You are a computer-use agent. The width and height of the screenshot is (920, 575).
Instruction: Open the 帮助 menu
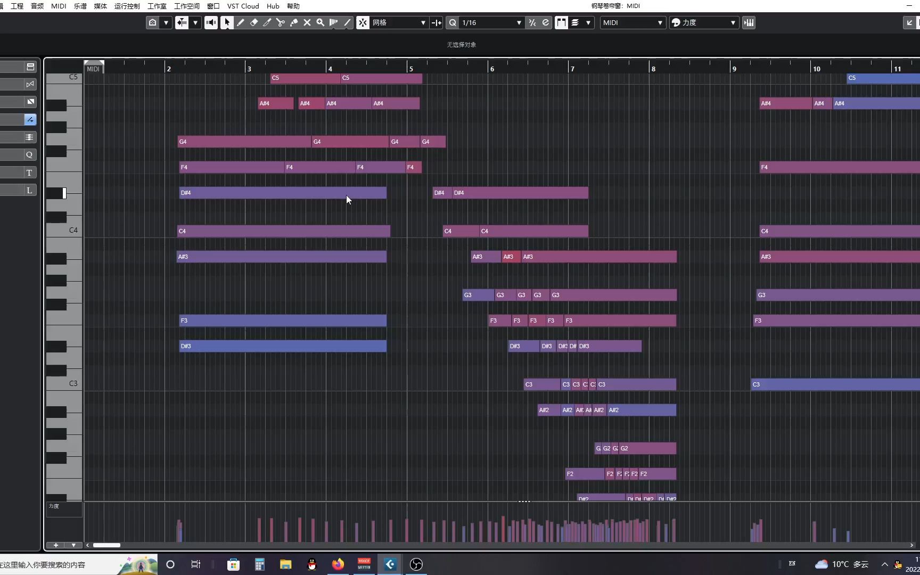click(x=293, y=6)
